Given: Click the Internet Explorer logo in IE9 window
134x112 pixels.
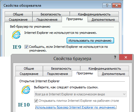Looking at the screenshot, I should point(16,34).
